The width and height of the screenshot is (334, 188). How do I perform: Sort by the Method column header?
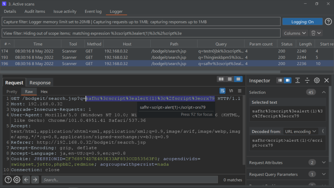[94, 44]
